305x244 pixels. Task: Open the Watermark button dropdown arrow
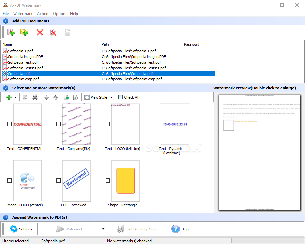point(103,229)
